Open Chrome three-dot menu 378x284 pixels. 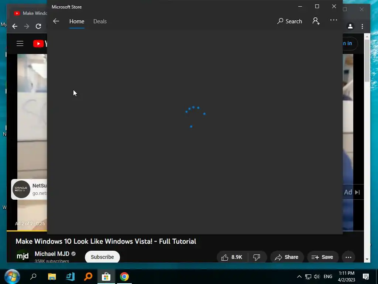[362, 26]
